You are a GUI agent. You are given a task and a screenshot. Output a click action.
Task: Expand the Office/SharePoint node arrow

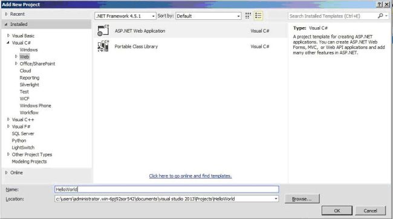pos(16,64)
